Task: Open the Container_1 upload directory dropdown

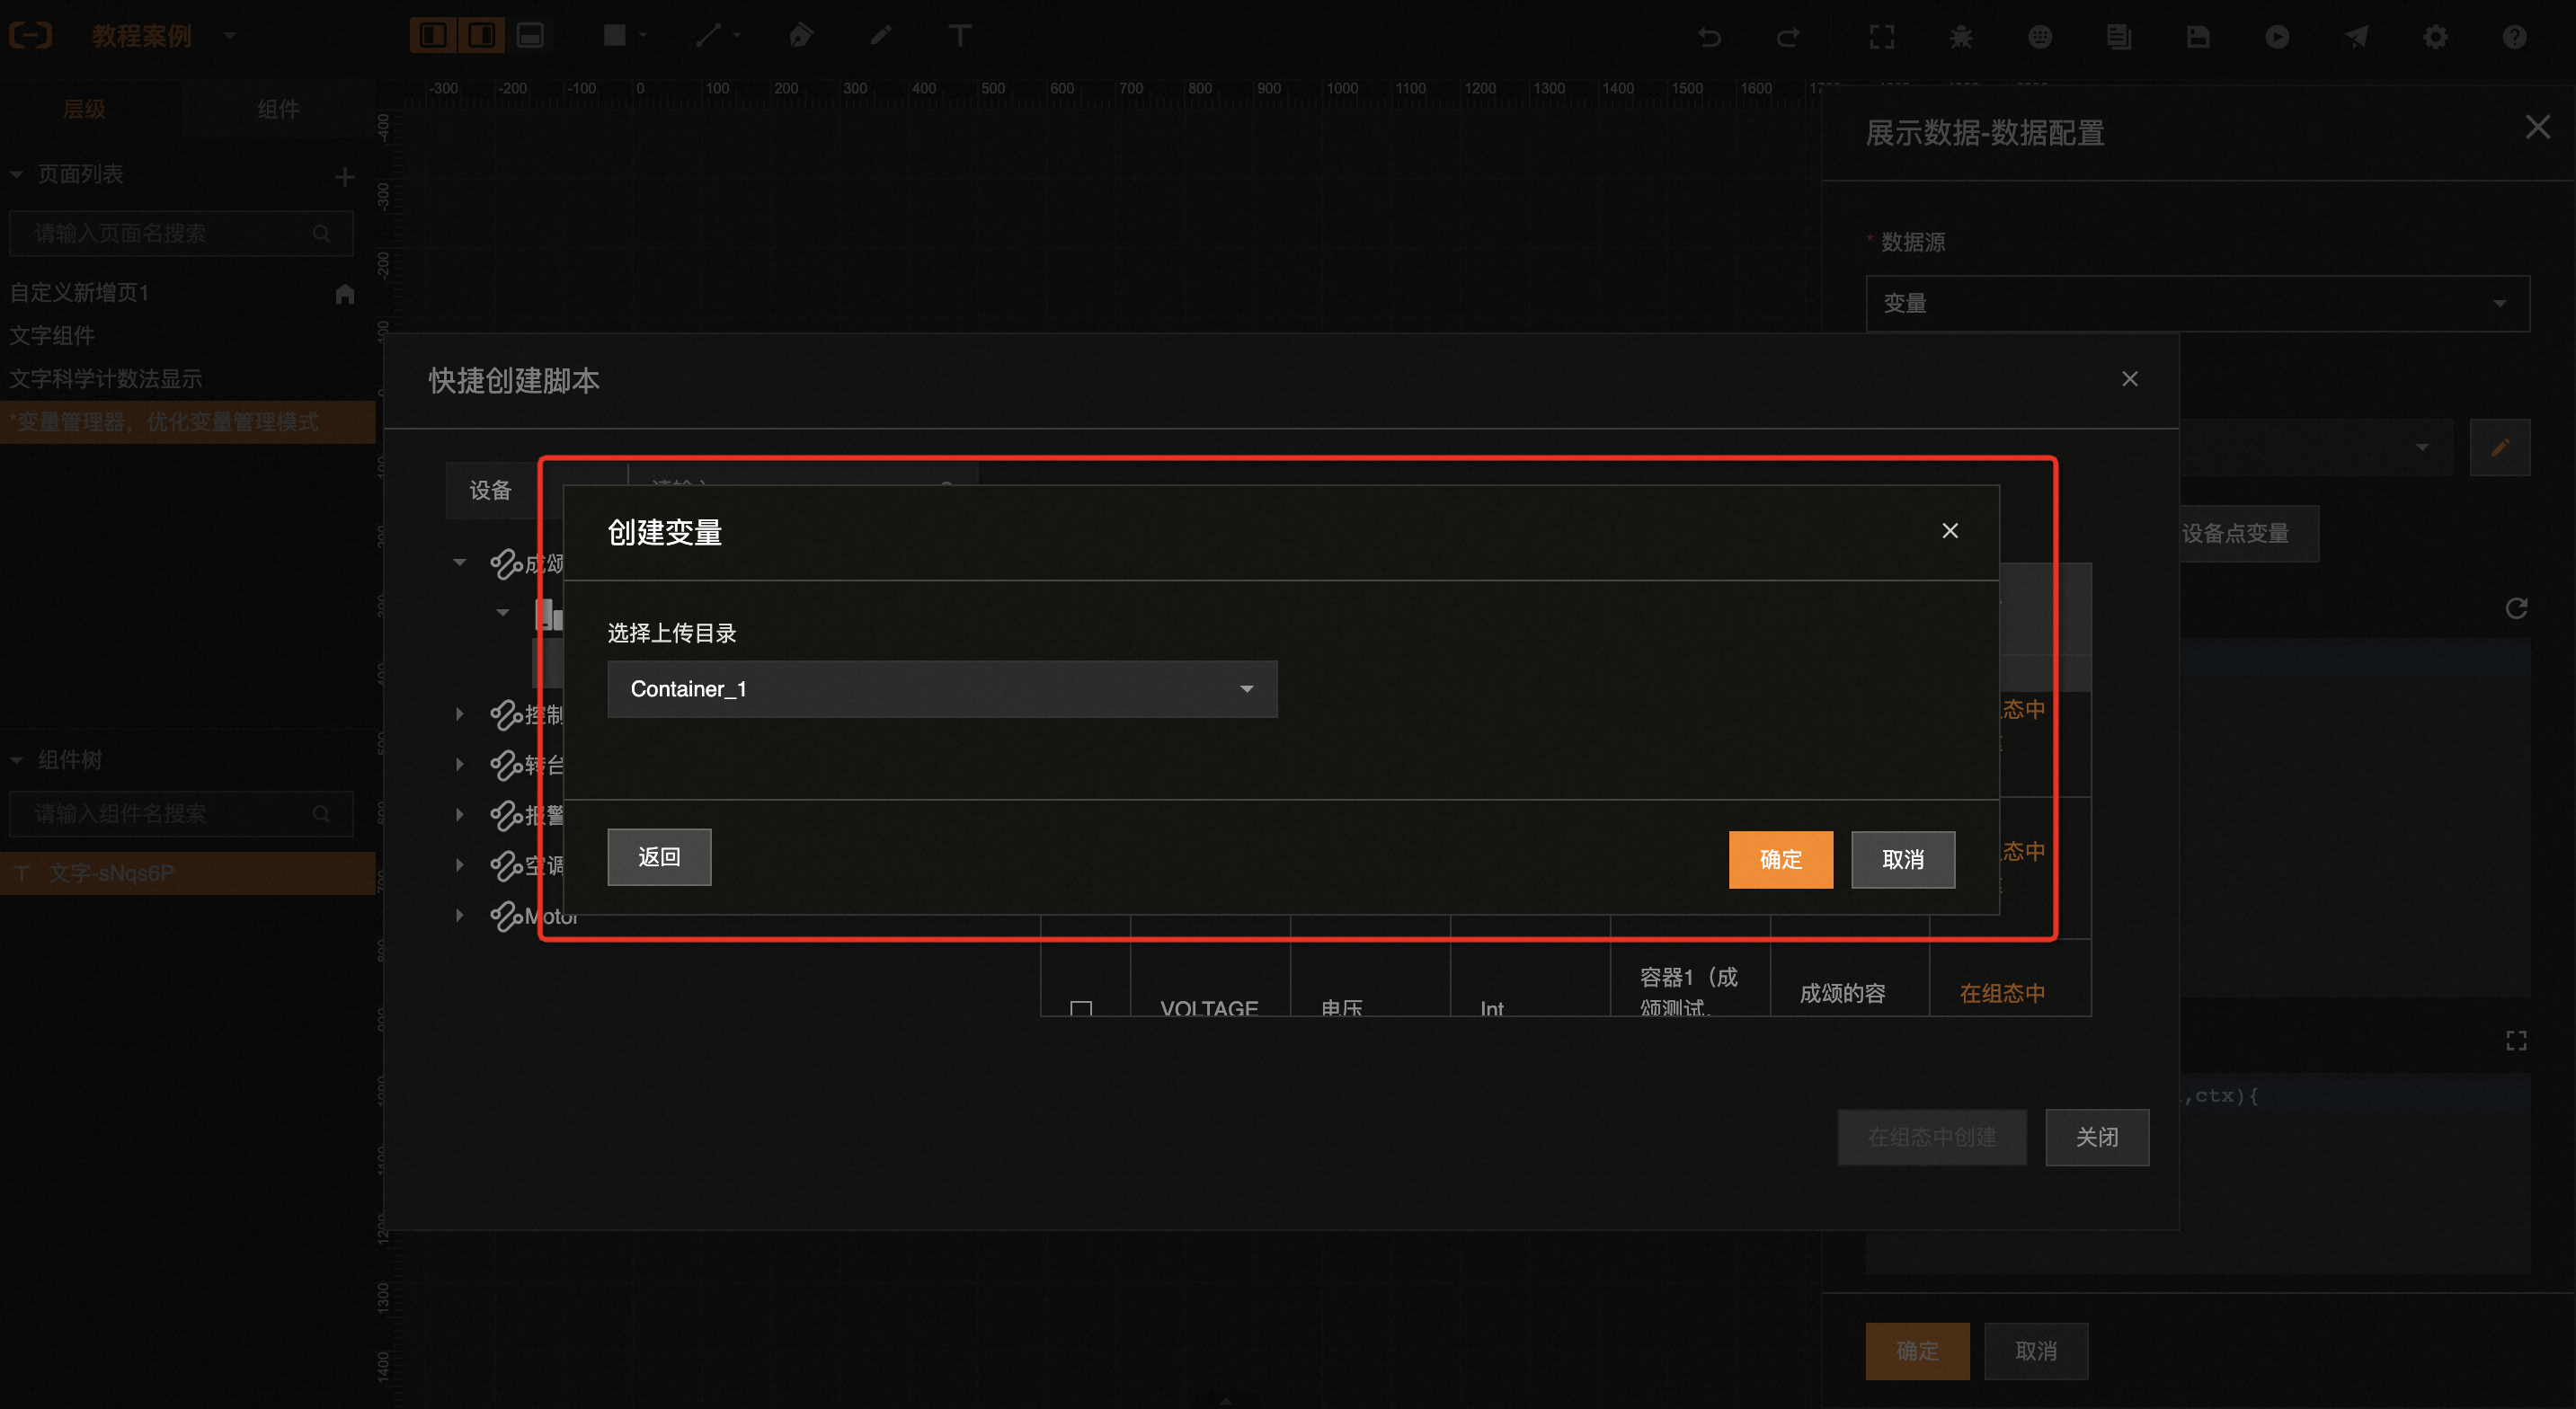Action: coord(941,688)
